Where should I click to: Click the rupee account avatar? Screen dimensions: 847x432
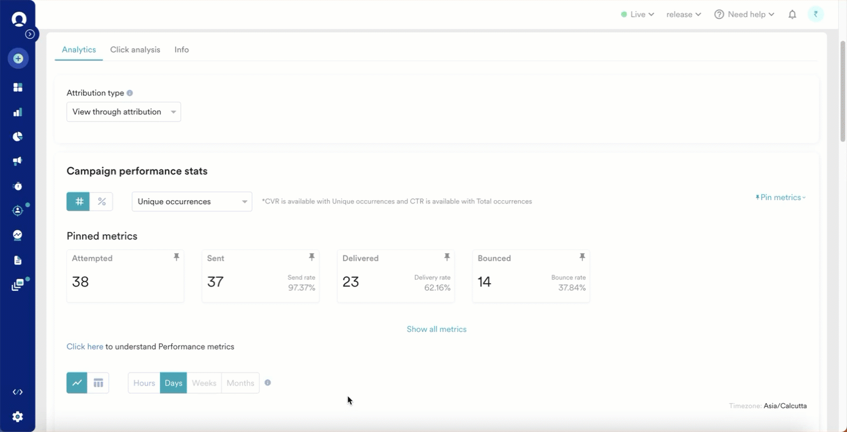pyautogui.click(x=816, y=15)
